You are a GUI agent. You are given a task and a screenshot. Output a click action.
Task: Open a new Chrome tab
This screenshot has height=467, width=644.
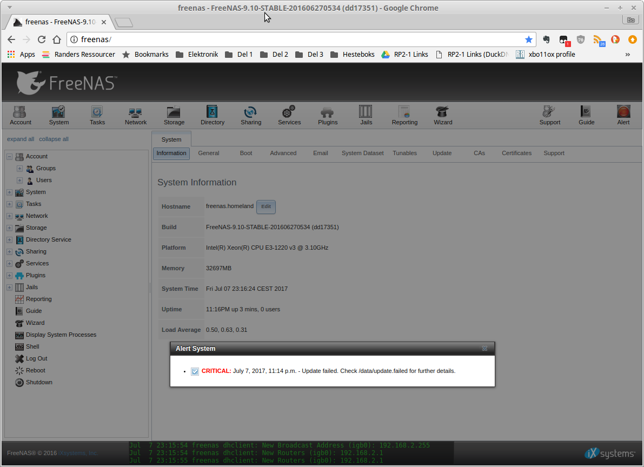124,22
